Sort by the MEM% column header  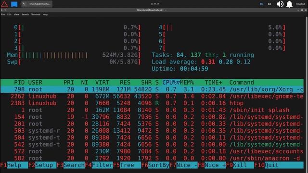tap(187, 82)
